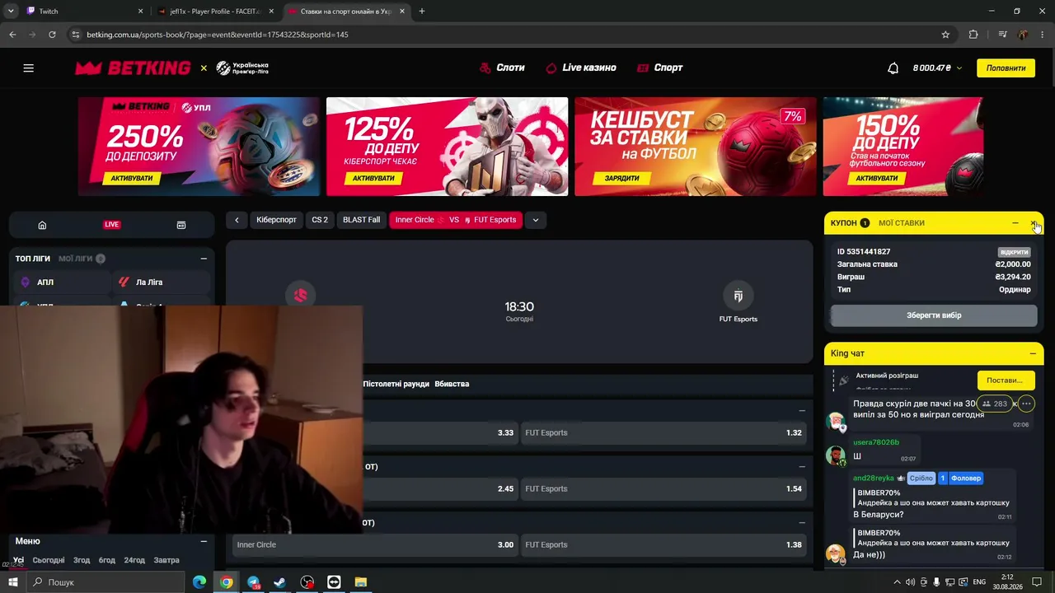1055x593 pixels.
Task: Collapse the market with 3.00 odds
Action: pyautogui.click(x=802, y=523)
